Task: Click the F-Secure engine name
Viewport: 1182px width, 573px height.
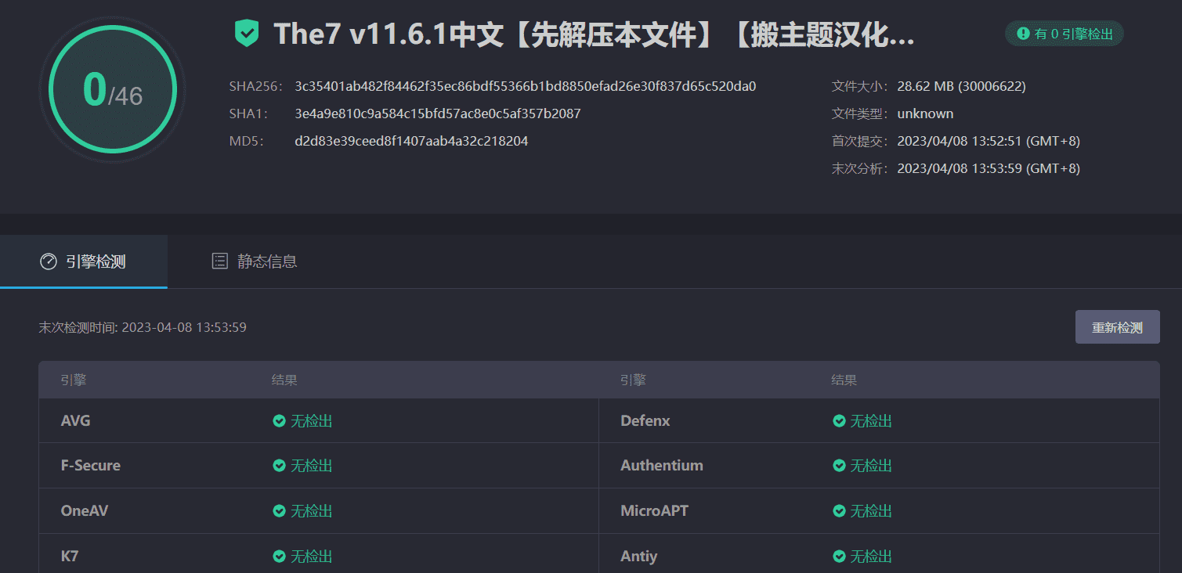Action: tap(91, 466)
